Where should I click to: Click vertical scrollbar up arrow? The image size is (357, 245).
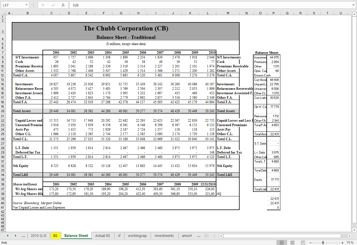pos(355,14)
